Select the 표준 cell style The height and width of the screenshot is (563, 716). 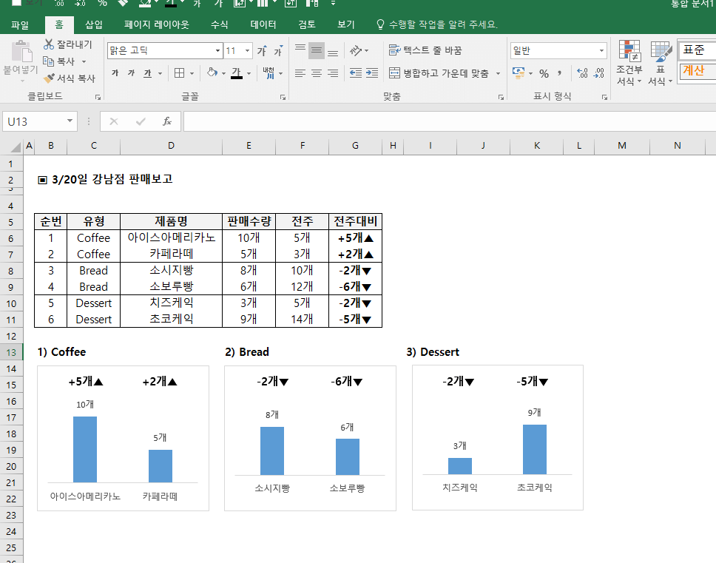click(697, 50)
